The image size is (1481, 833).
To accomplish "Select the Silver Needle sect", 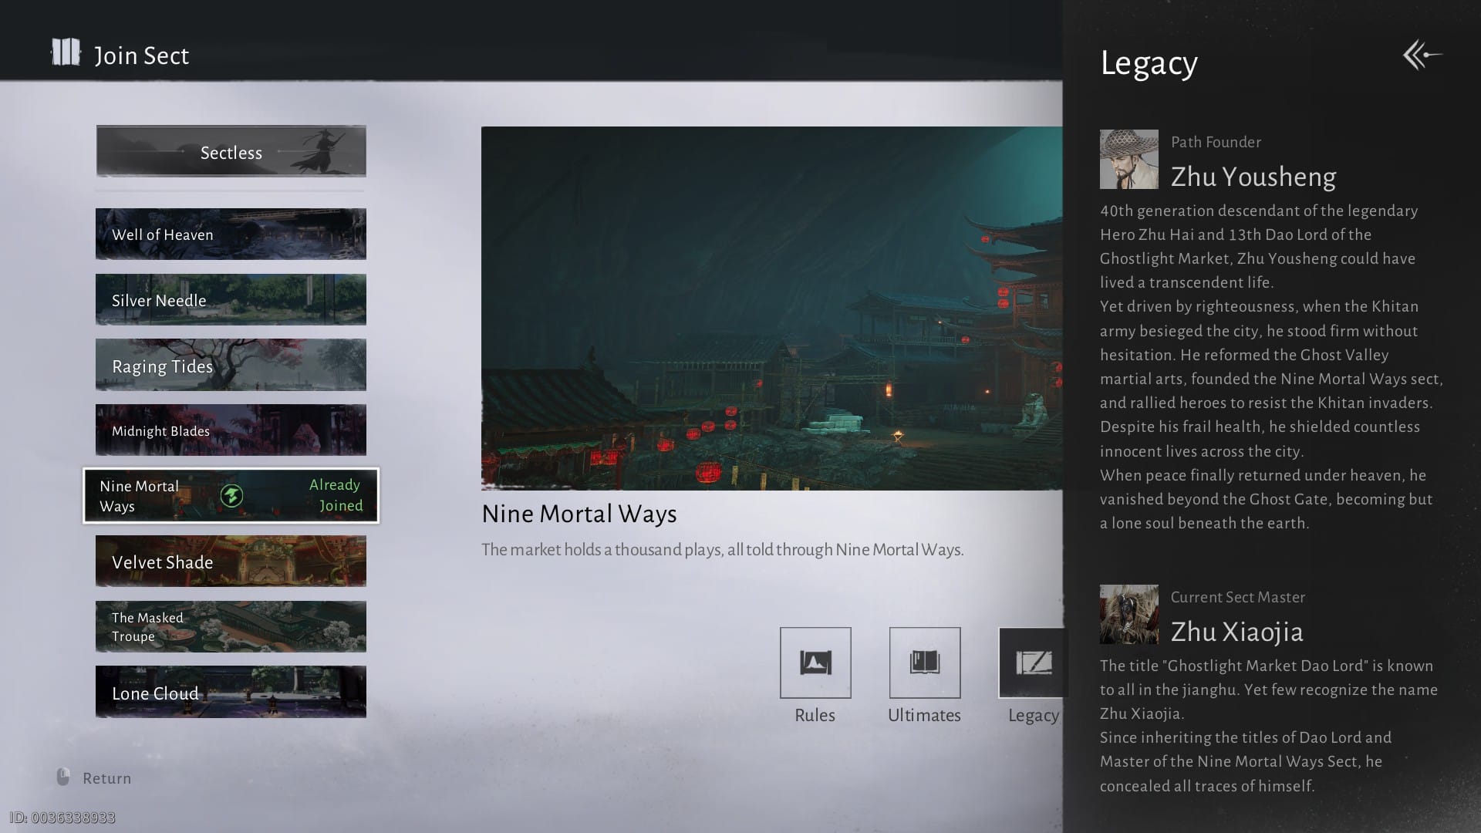I will (231, 300).
